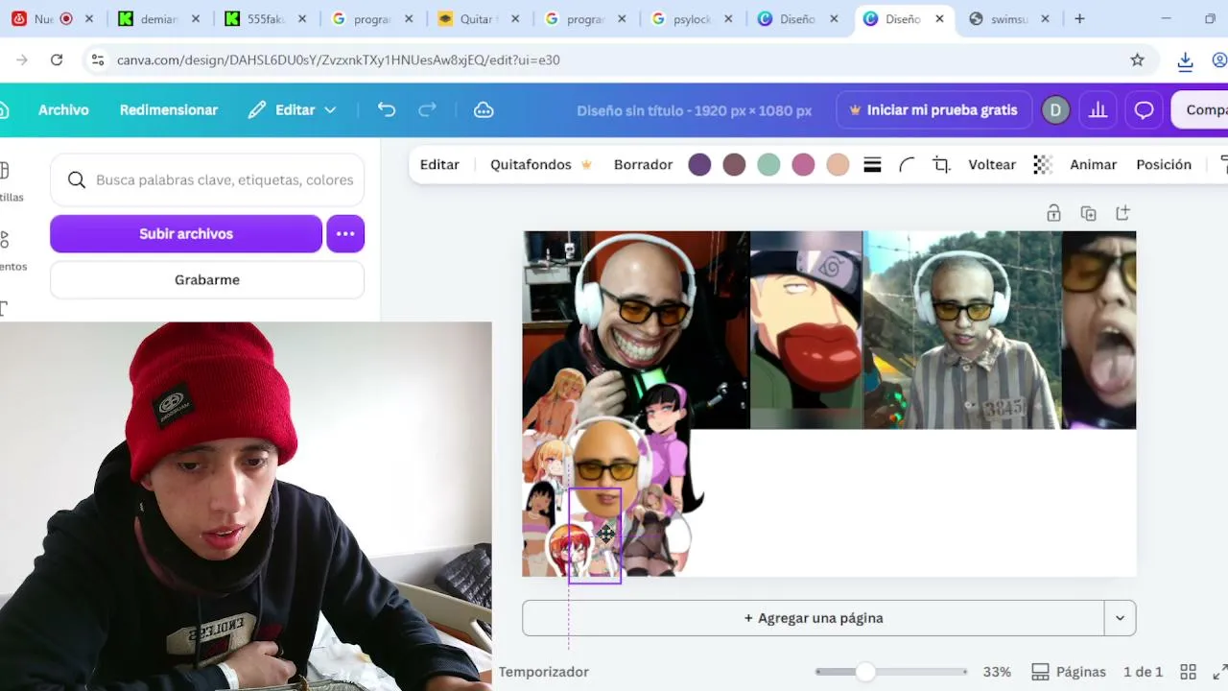Redo the action in Canva
The width and height of the screenshot is (1228, 691).
428,110
